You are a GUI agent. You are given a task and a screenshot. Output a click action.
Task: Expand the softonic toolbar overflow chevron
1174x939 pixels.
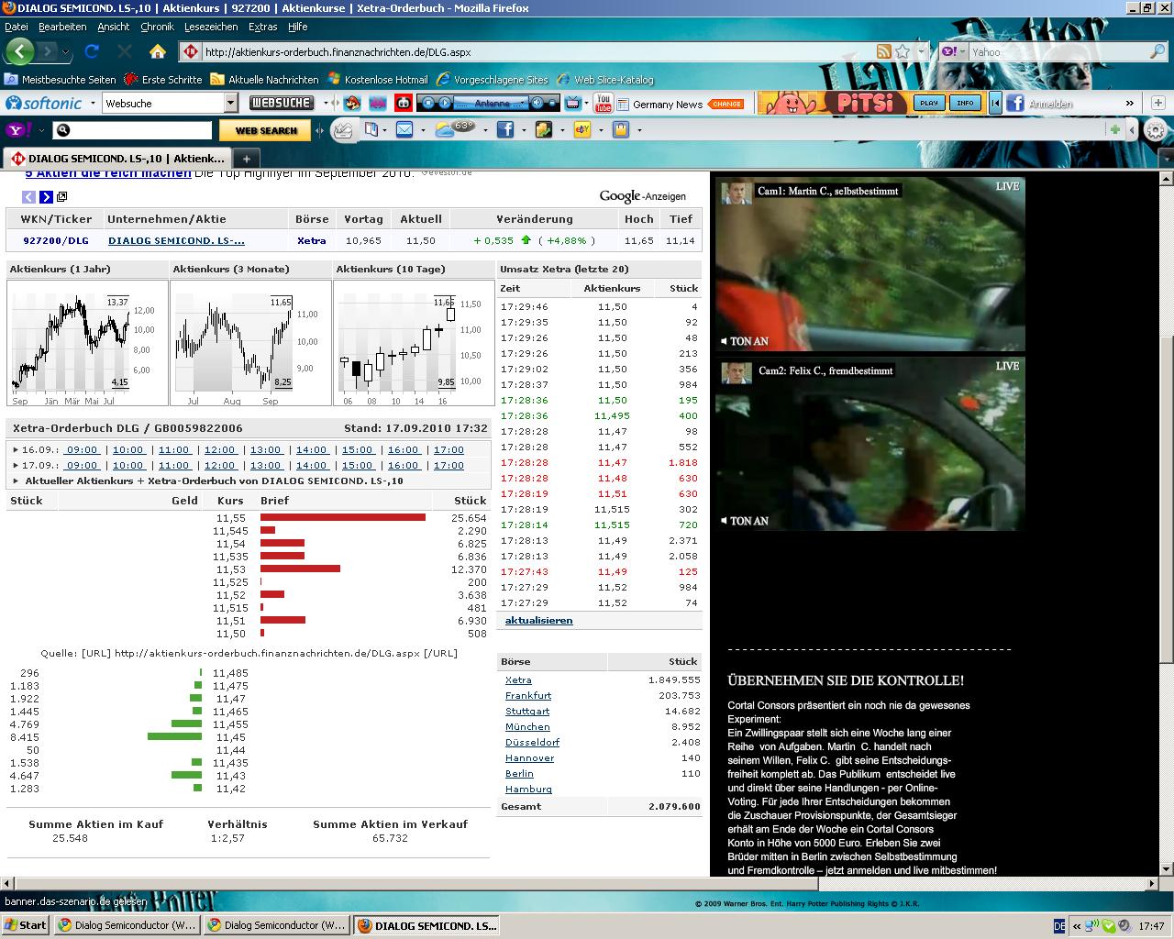[1130, 104]
